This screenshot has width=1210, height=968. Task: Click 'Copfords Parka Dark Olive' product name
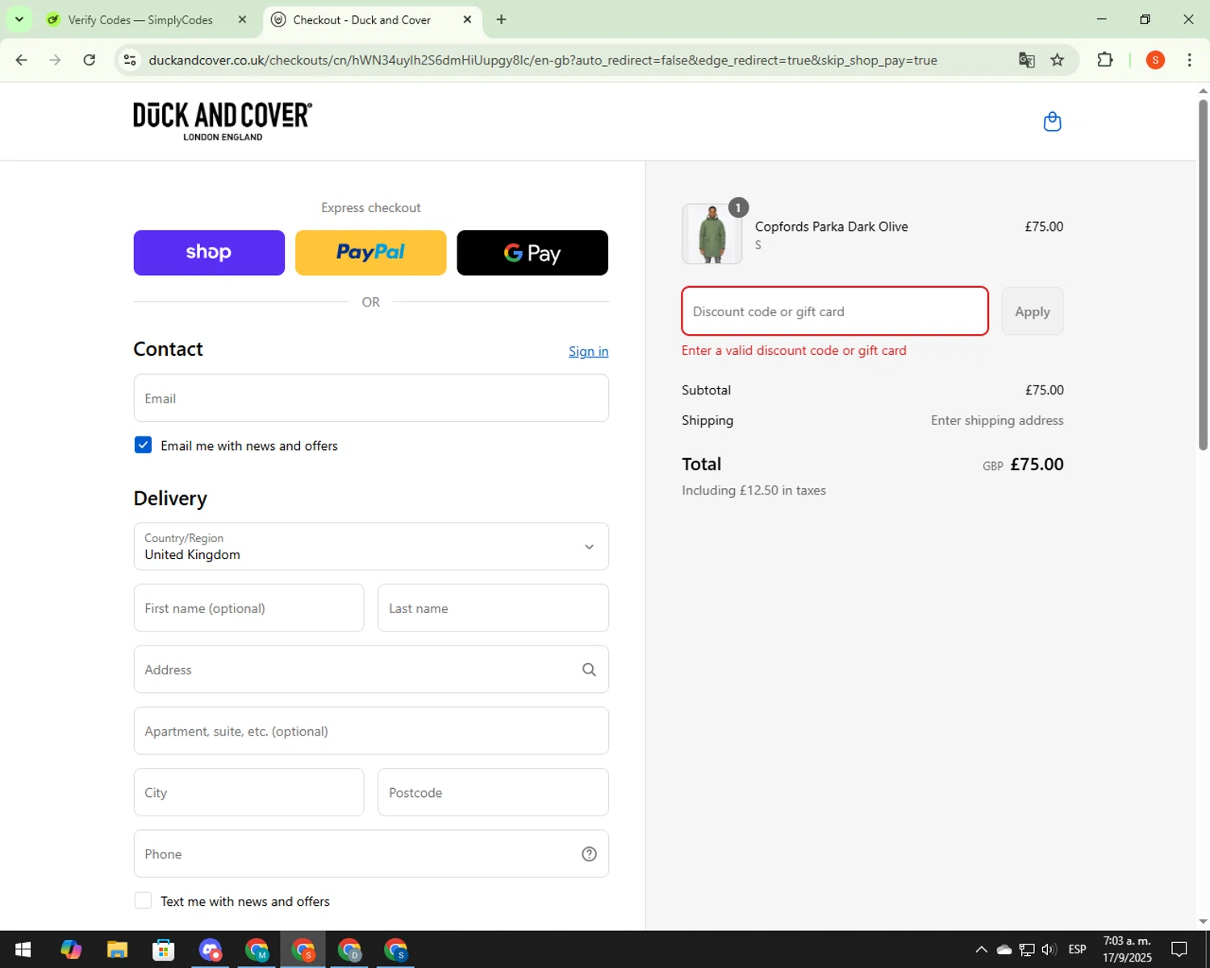click(x=832, y=227)
